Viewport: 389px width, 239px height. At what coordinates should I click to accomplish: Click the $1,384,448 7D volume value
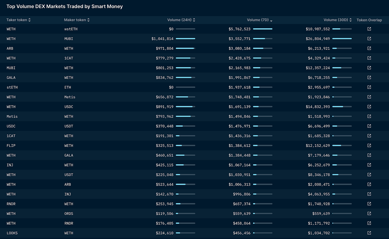[x=240, y=155]
